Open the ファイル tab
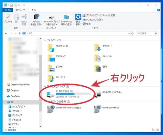Screen dimensions: 163x135 click(x=8, y=10)
